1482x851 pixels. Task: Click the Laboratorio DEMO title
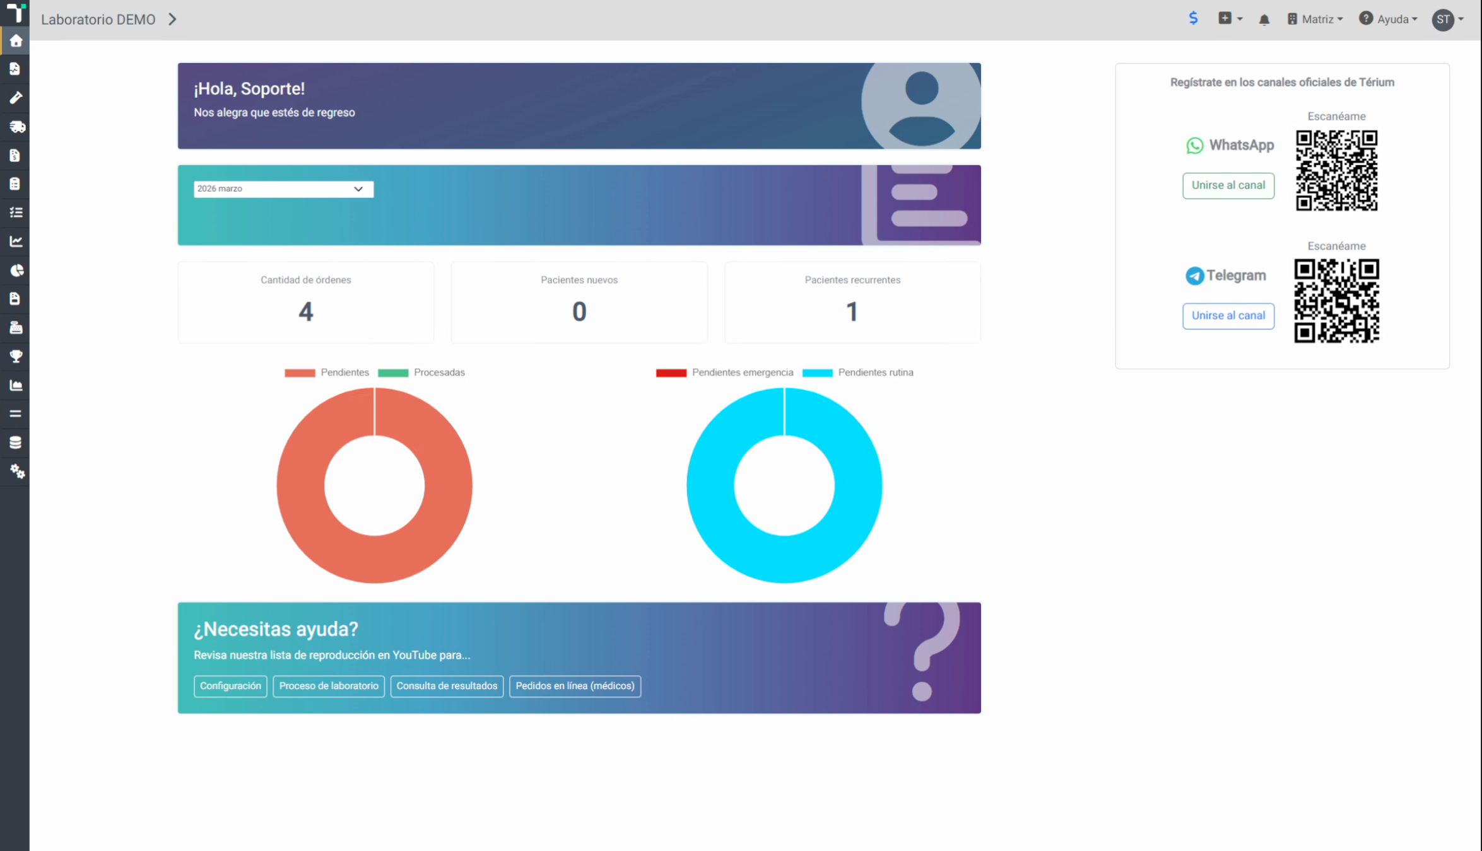pyautogui.click(x=98, y=20)
